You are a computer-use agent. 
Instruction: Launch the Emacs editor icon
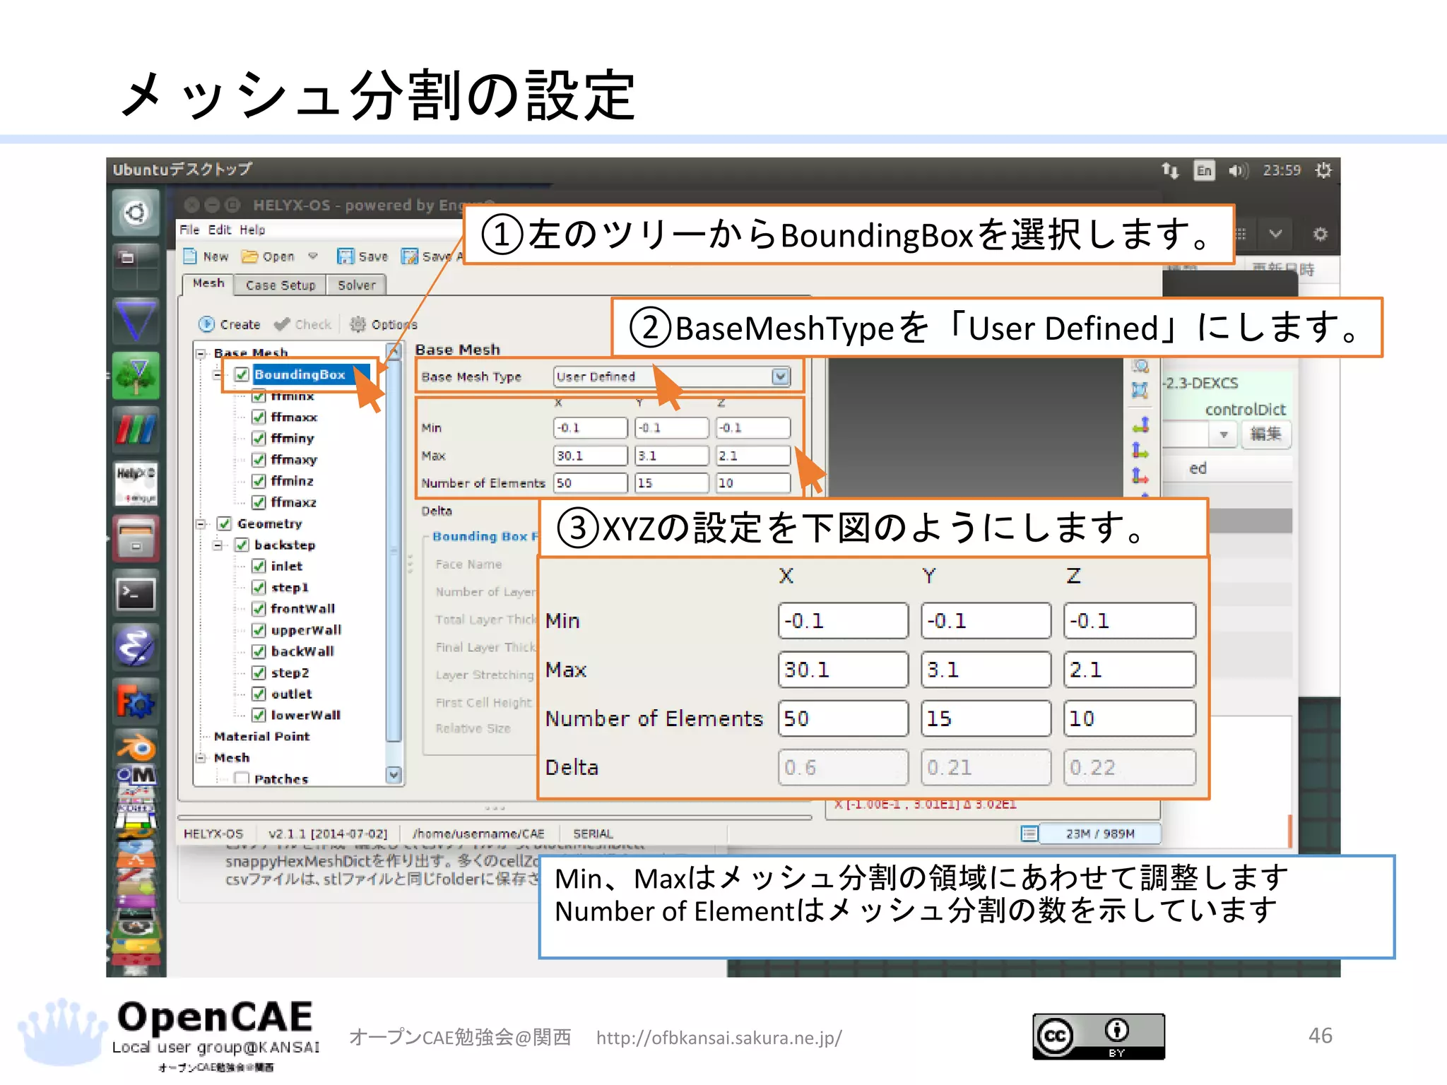(136, 646)
